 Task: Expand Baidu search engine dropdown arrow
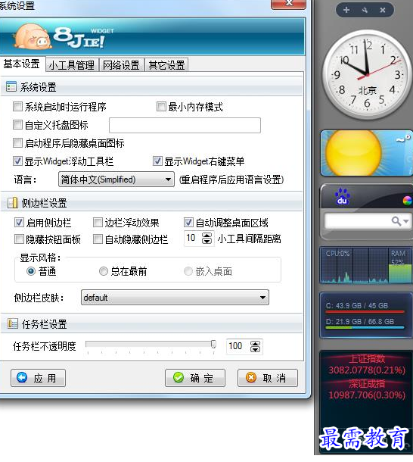[x=406, y=221]
